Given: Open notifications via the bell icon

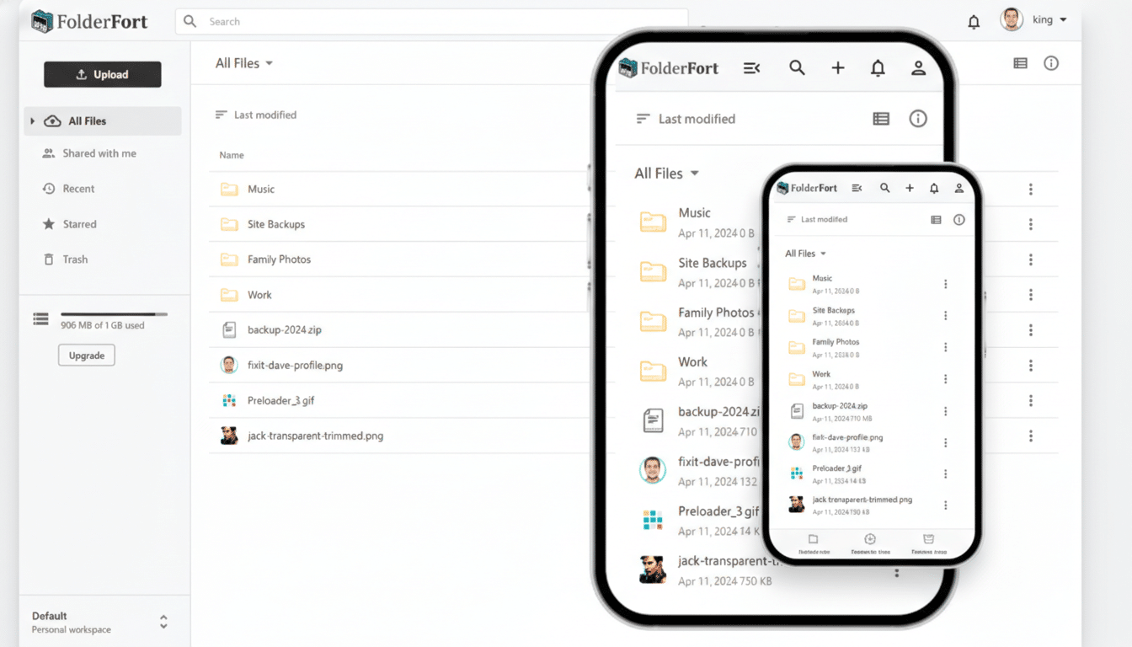Looking at the screenshot, I should coord(973,20).
